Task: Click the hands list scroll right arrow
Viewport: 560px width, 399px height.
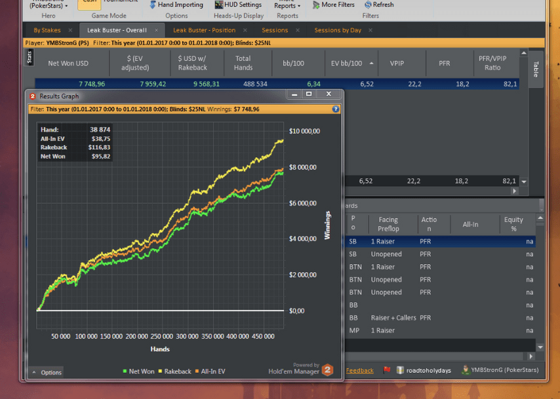Action: (531, 356)
